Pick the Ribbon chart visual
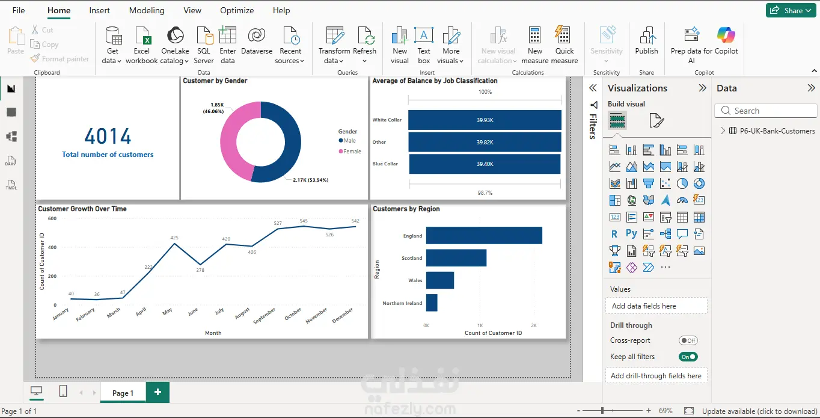Viewport: 820px width, 418px height. (614, 183)
